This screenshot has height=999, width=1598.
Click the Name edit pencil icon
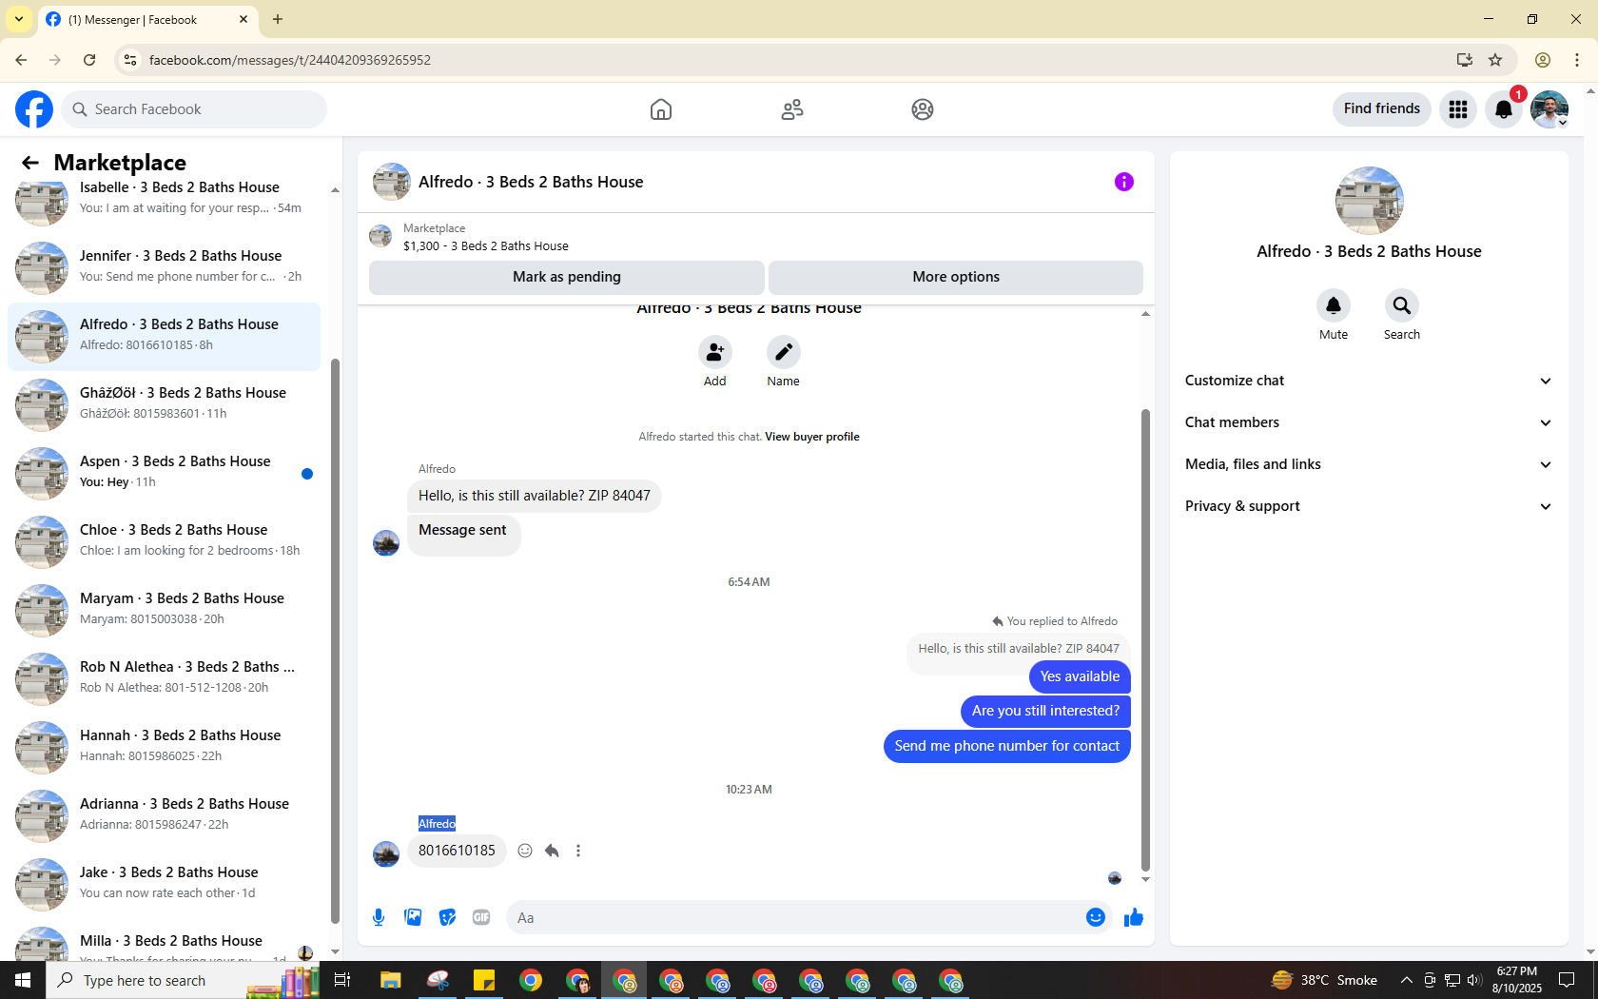coord(784,353)
